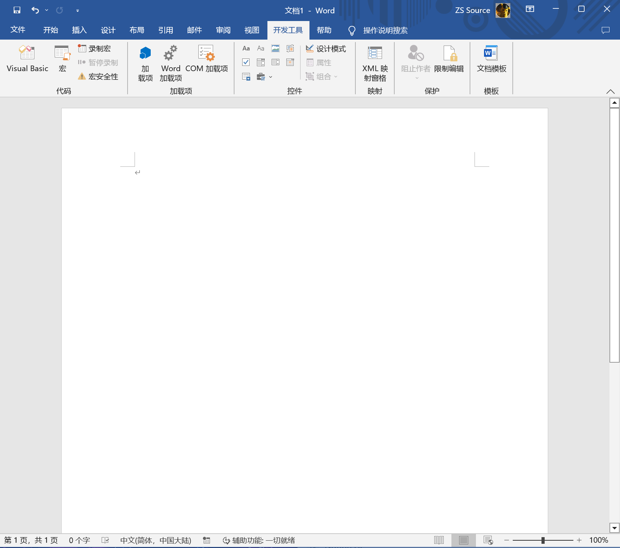Open the undo history dropdown arrow
This screenshot has height=548, width=620.
tap(47, 10)
